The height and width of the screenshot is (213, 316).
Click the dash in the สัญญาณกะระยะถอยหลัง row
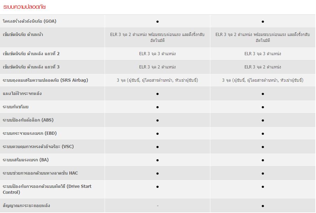click(x=157, y=206)
